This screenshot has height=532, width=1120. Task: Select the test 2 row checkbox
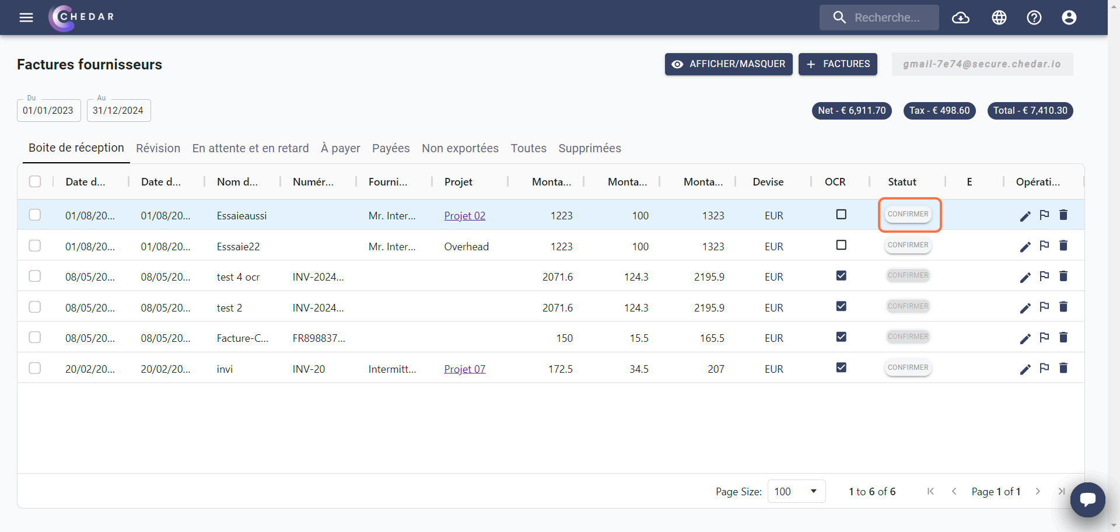point(35,307)
